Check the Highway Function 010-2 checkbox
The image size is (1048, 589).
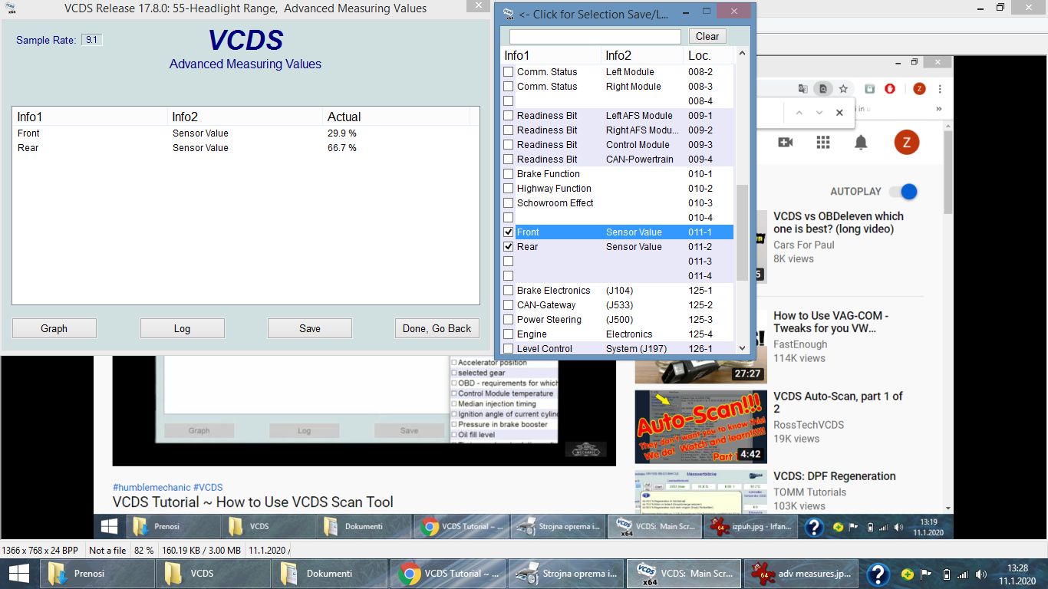click(508, 188)
